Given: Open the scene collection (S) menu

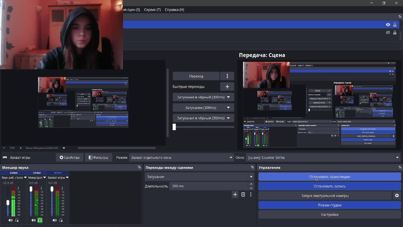Looking at the screenshot, I should [132, 10].
